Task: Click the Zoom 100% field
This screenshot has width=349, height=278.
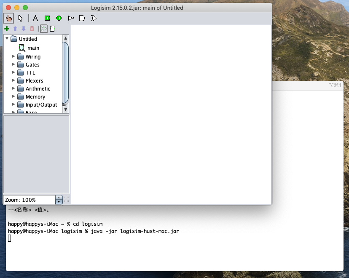Action: pyautogui.click(x=30, y=200)
